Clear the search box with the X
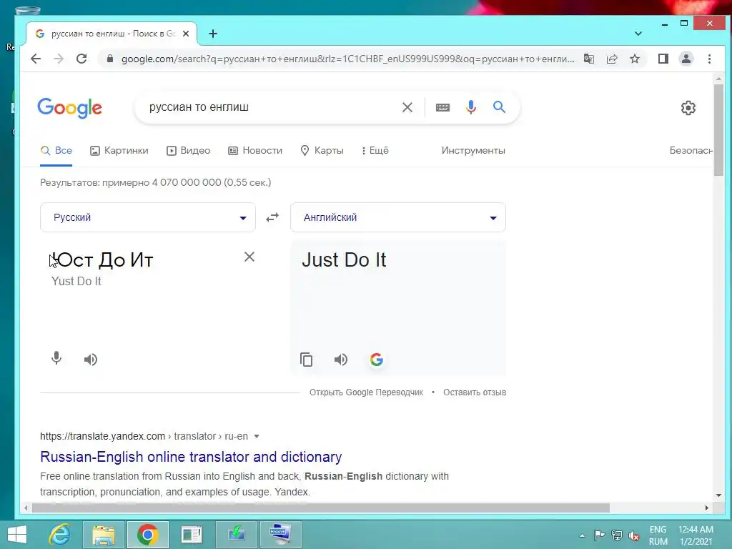 pos(407,107)
